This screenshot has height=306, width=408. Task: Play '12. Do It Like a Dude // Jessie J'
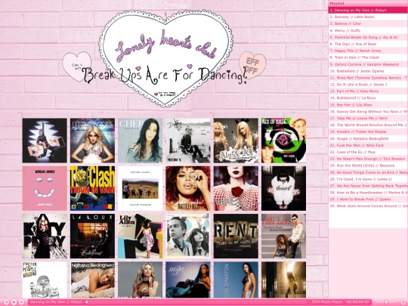pyautogui.click(x=368, y=85)
